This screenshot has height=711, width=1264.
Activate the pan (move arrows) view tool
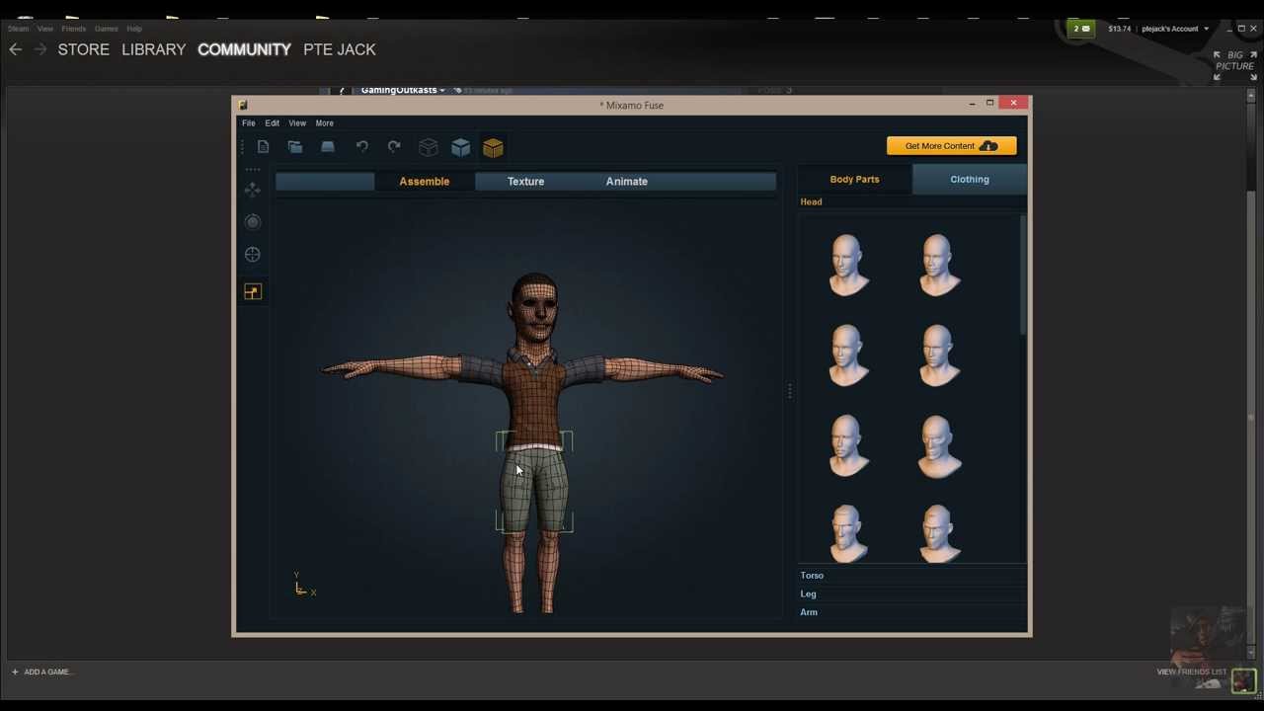tap(253, 189)
